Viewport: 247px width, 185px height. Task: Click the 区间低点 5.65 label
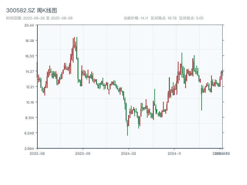(x=191, y=18)
